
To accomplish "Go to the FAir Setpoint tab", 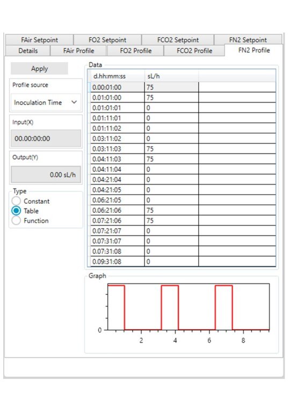I will coord(39,40).
